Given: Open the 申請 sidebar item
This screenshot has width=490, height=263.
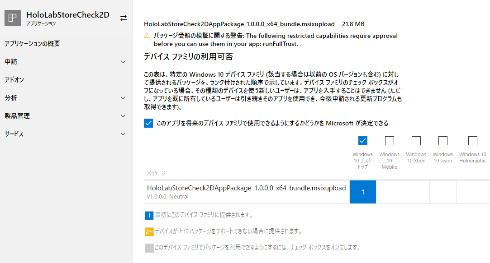Looking at the screenshot, I should coord(11,62).
